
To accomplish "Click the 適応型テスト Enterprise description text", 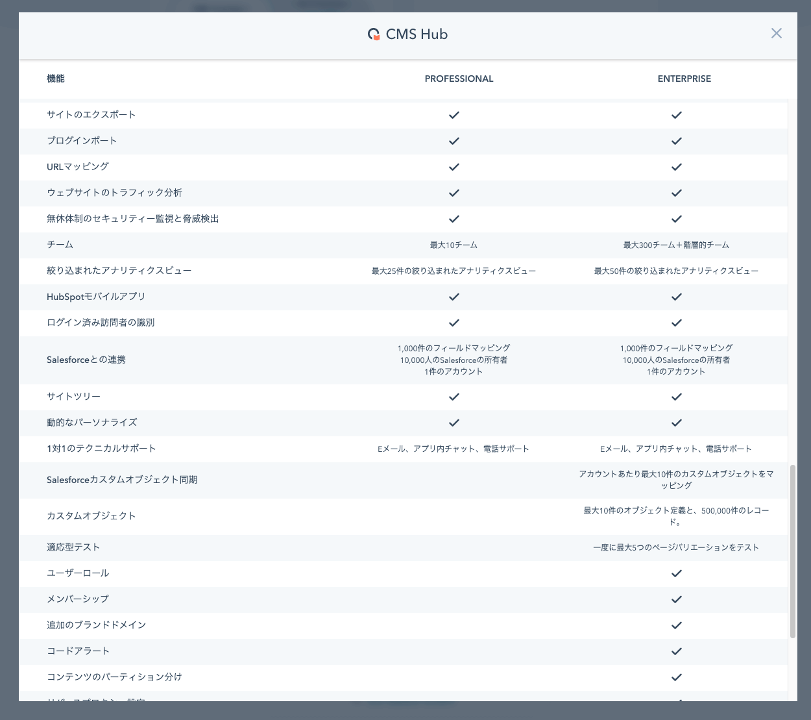I will click(676, 547).
